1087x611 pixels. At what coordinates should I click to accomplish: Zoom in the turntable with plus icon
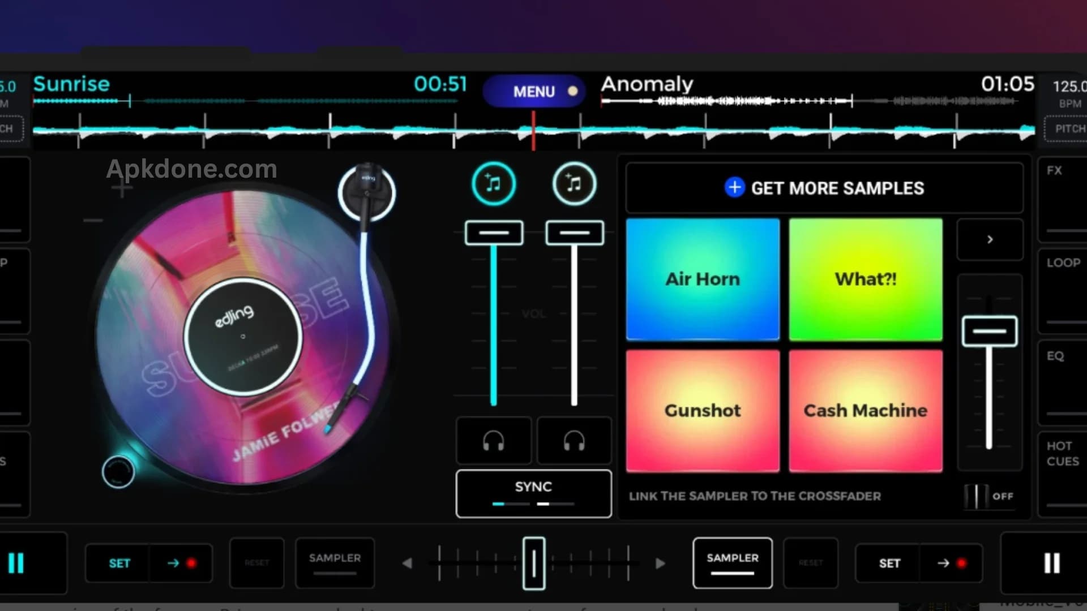click(121, 188)
